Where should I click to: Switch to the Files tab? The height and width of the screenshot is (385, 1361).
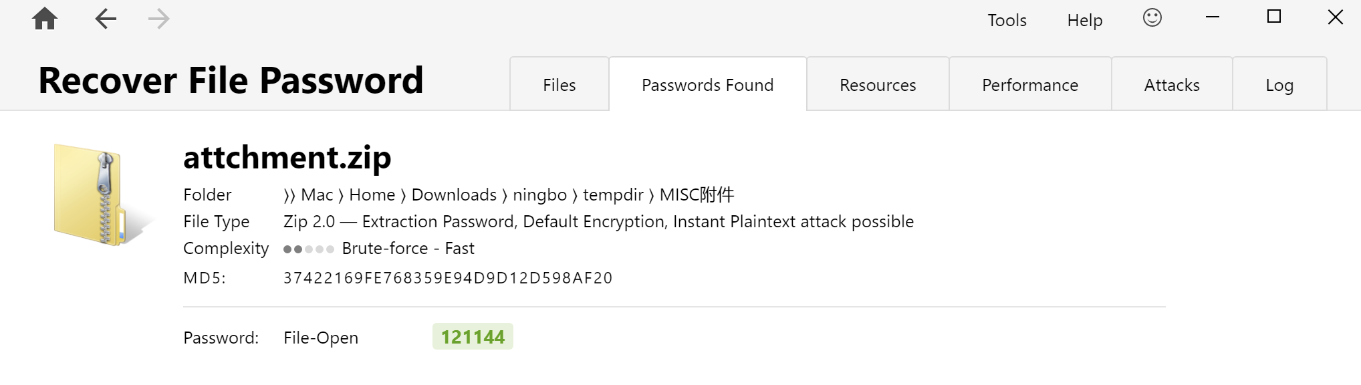click(559, 84)
